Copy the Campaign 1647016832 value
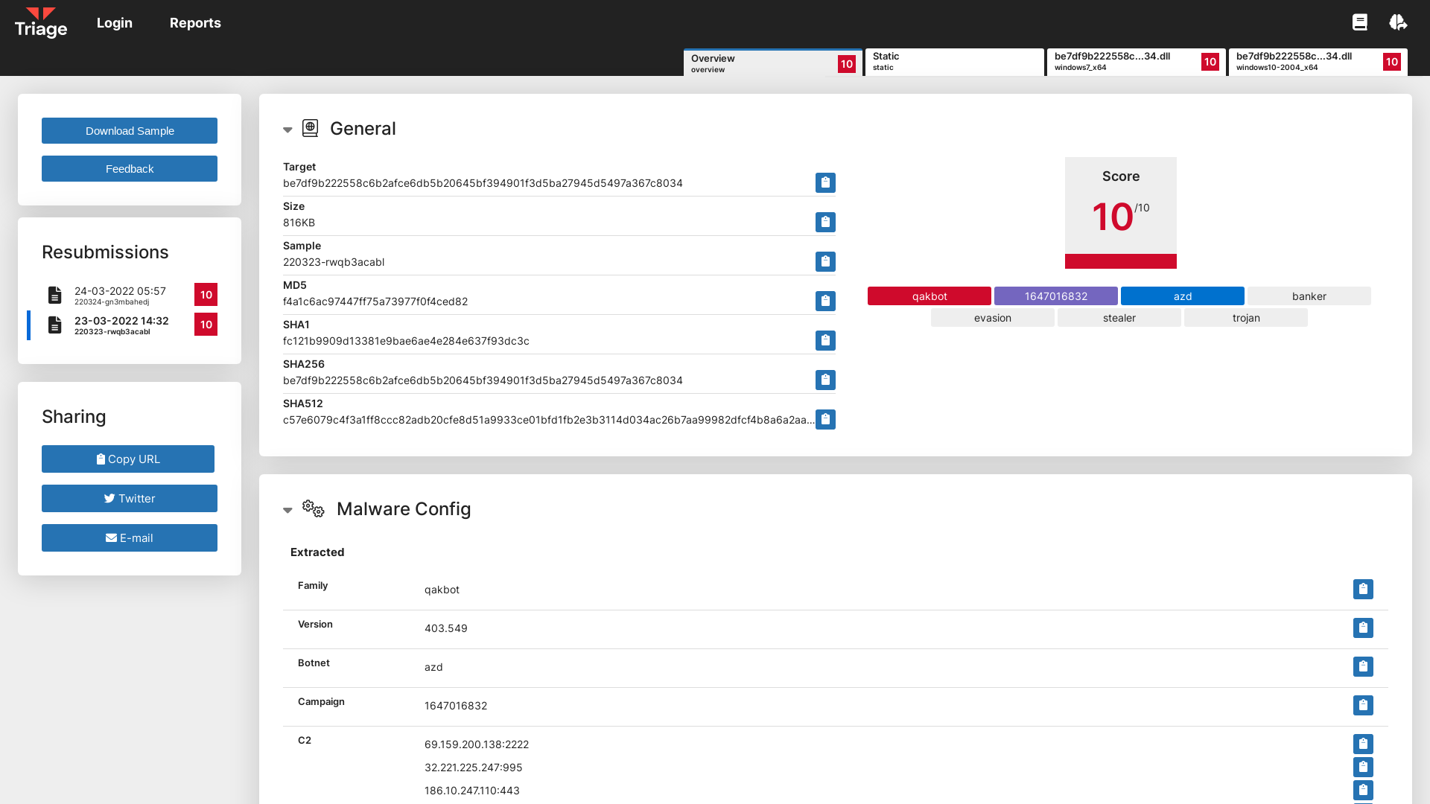This screenshot has height=804, width=1430. [x=1363, y=706]
